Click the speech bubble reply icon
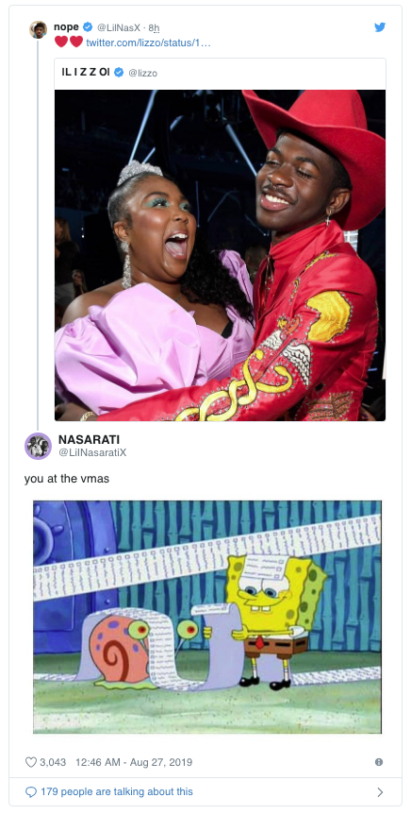This screenshot has width=411, height=814. [x=31, y=791]
